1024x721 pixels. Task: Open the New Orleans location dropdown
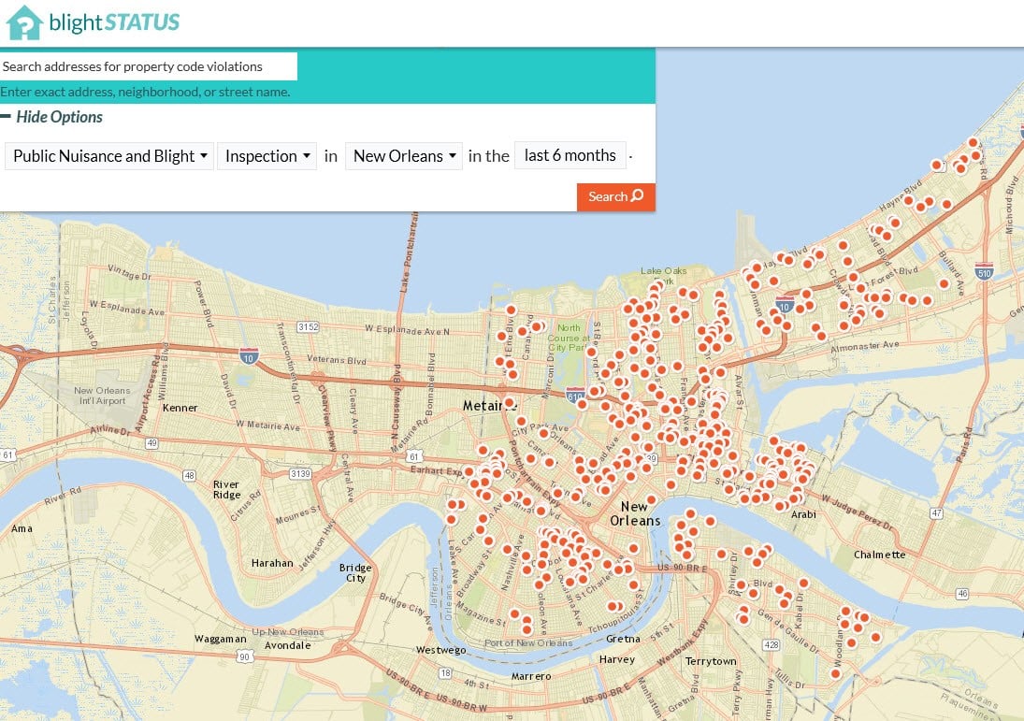(403, 155)
